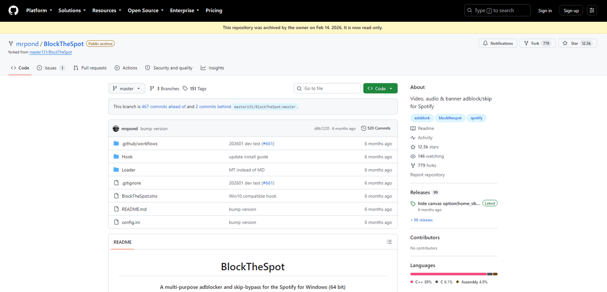Click the magnifier icon in header search
The height and width of the screenshot is (292, 607).
pyautogui.click(x=469, y=10)
